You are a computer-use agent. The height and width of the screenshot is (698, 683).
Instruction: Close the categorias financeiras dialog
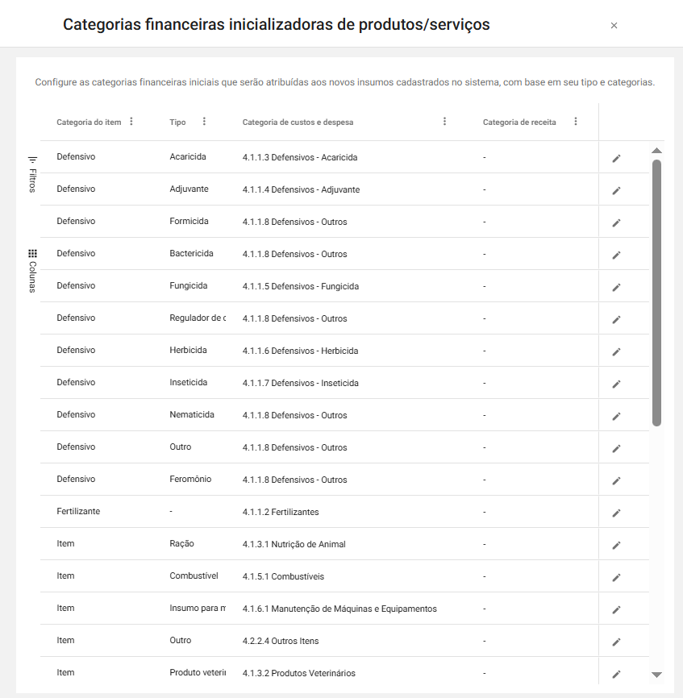click(x=614, y=26)
